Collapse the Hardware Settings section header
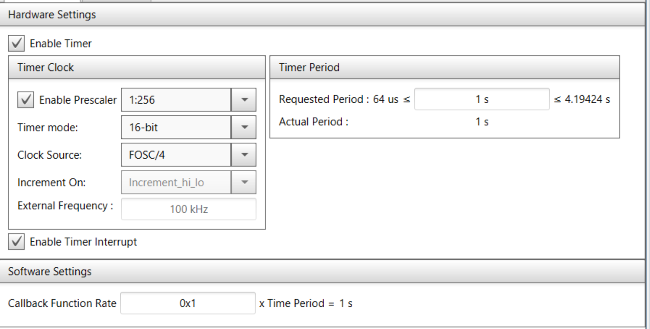 (52, 15)
